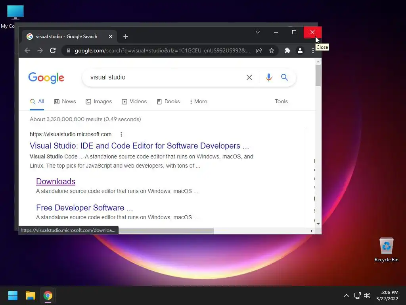
Task: Click Chrome icon in taskbar
Action: 48,295
